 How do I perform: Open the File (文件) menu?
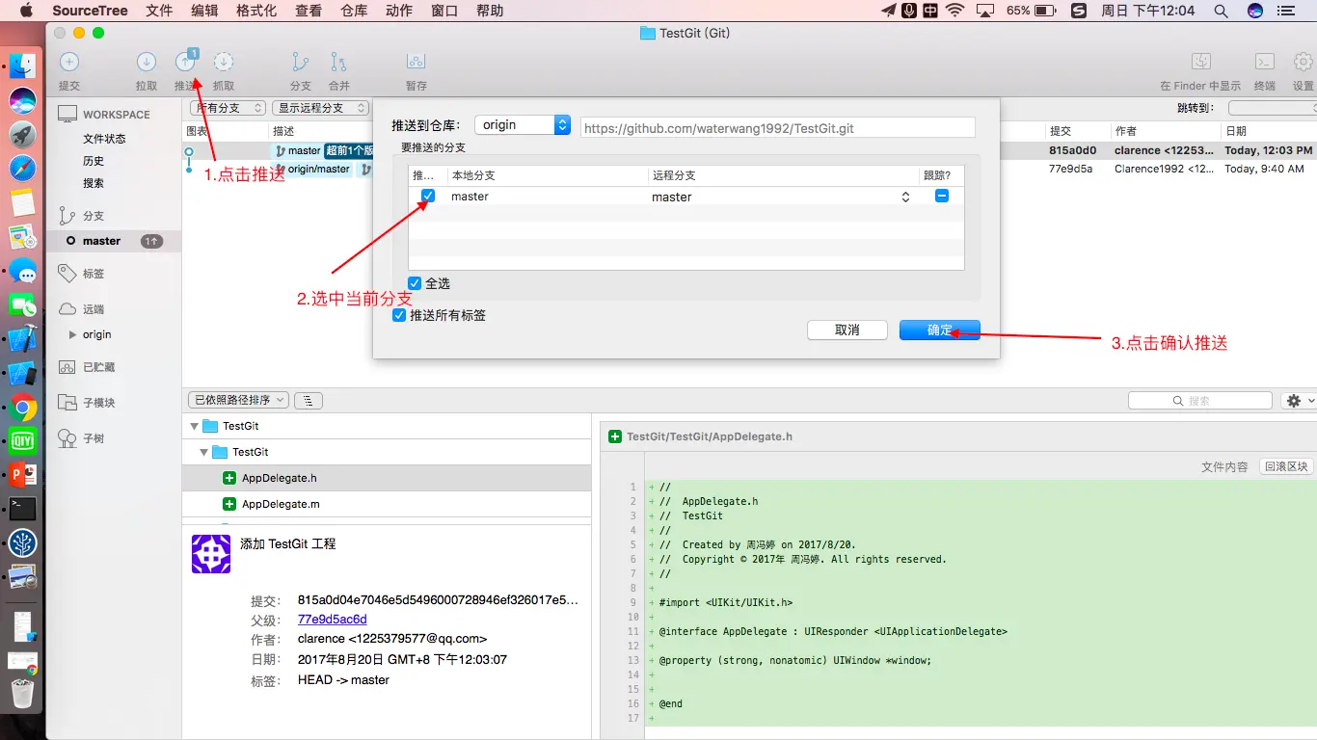point(159,11)
